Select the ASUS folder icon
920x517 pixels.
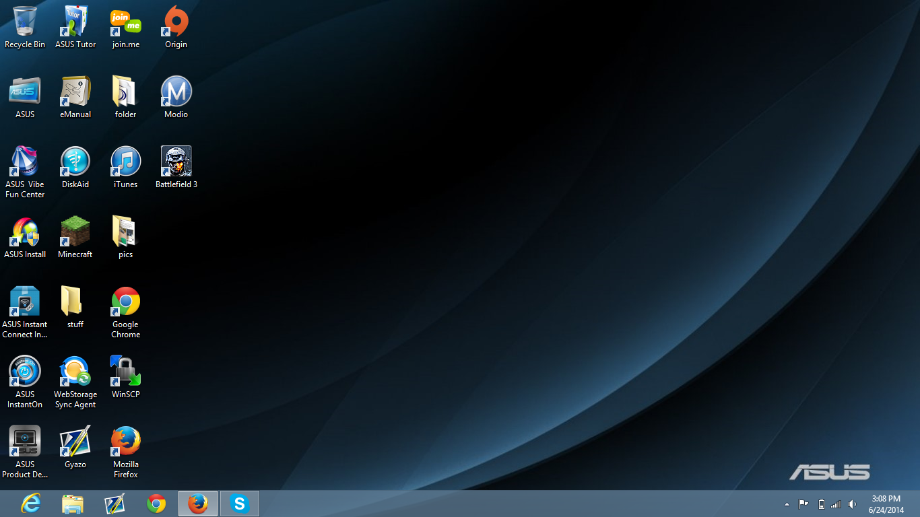pyautogui.click(x=25, y=97)
